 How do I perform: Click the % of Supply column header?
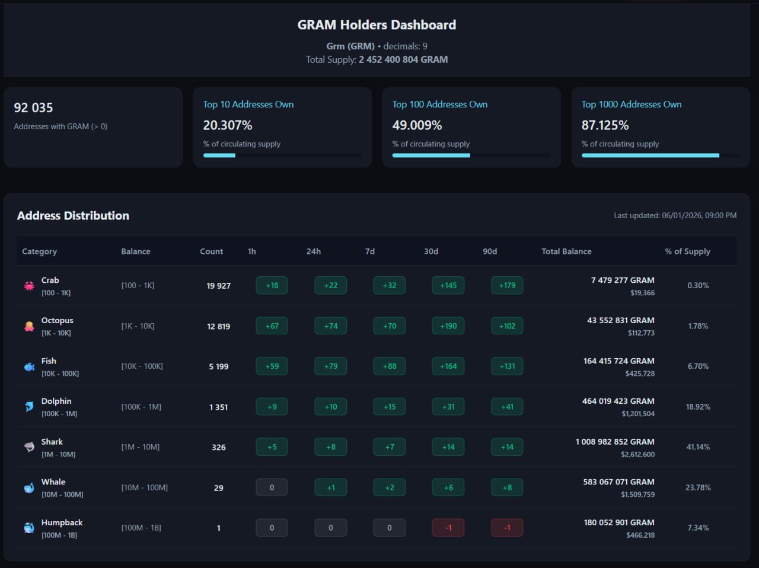[688, 251]
